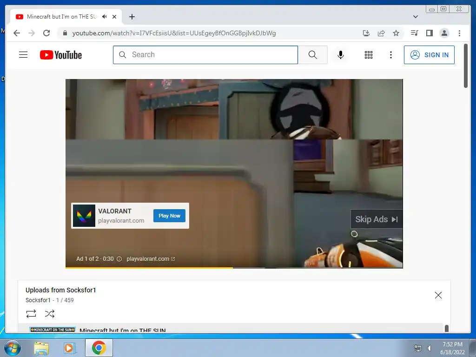476x357 pixels.
Task: Bookmark this tab with star icon
Action: click(x=396, y=33)
